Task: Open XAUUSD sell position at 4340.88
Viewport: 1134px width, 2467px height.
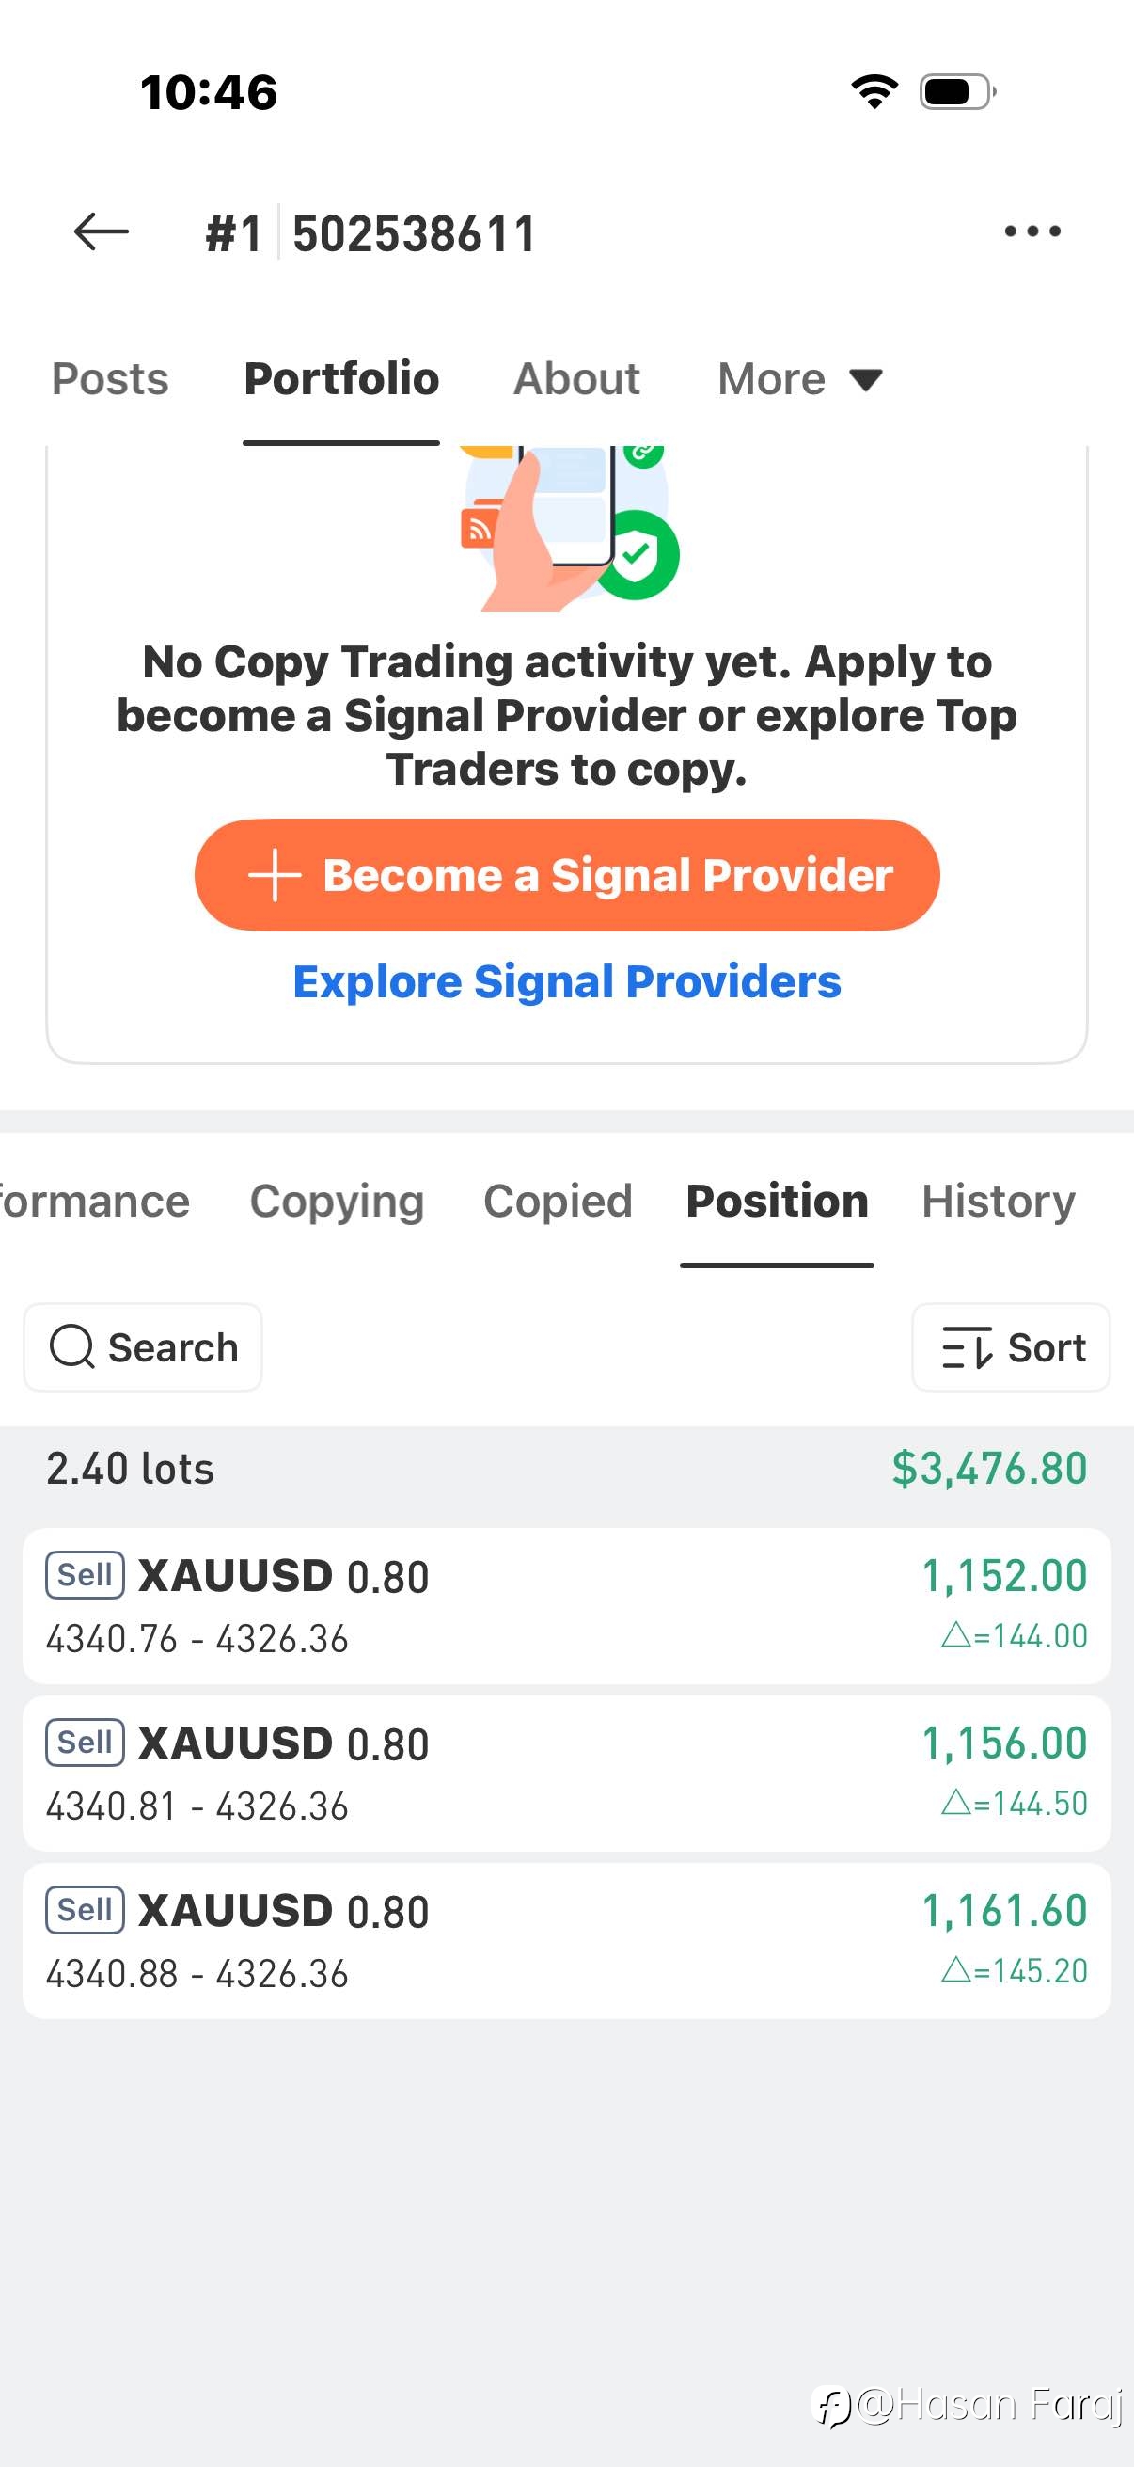Action: [566, 1940]
